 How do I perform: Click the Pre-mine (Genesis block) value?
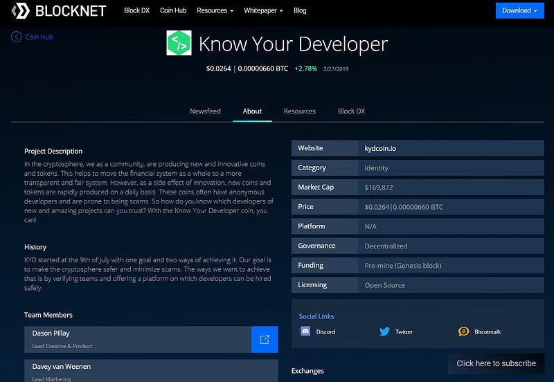(403, 266)
